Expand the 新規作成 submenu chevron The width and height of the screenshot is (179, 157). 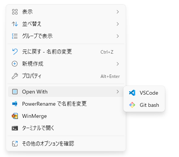pos(118,64)
